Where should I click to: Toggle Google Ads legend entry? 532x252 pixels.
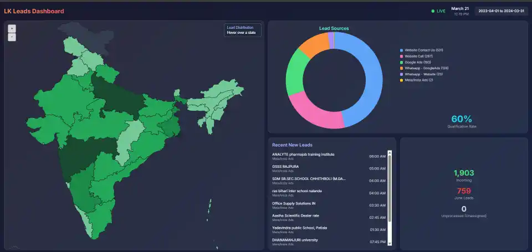click(416, 63)
